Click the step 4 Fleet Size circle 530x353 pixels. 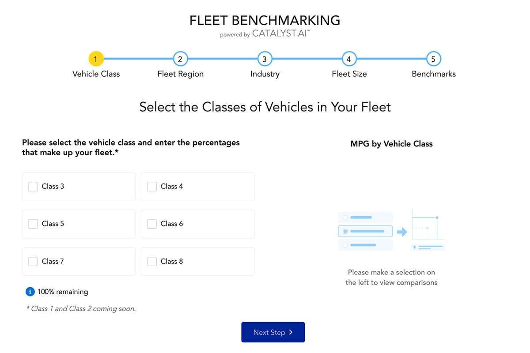tap(349, 58)
